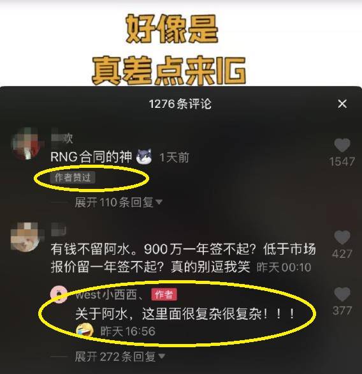This screenshot has width=362, height=374.
Task: Click the red 作者 badge
Action: tap(164, 295)
